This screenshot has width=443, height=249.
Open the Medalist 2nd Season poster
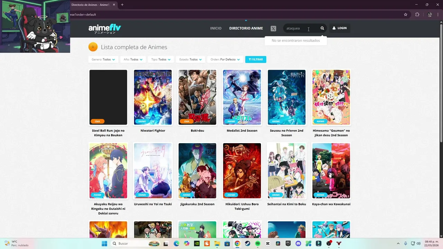tap(242, 97)
